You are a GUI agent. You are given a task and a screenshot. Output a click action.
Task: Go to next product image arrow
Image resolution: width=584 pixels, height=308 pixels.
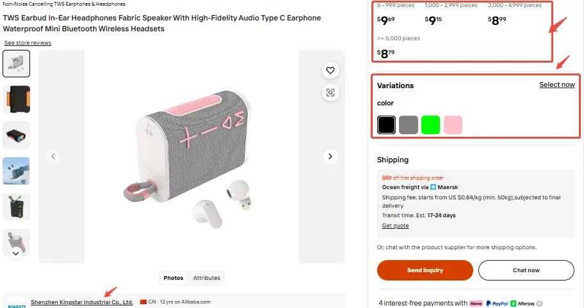pos(330,156)
